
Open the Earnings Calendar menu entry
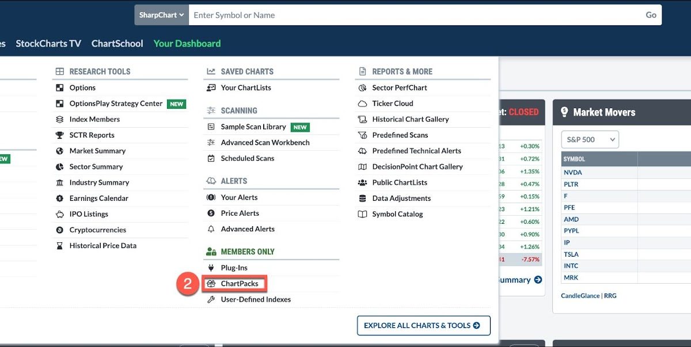point(99,199)
